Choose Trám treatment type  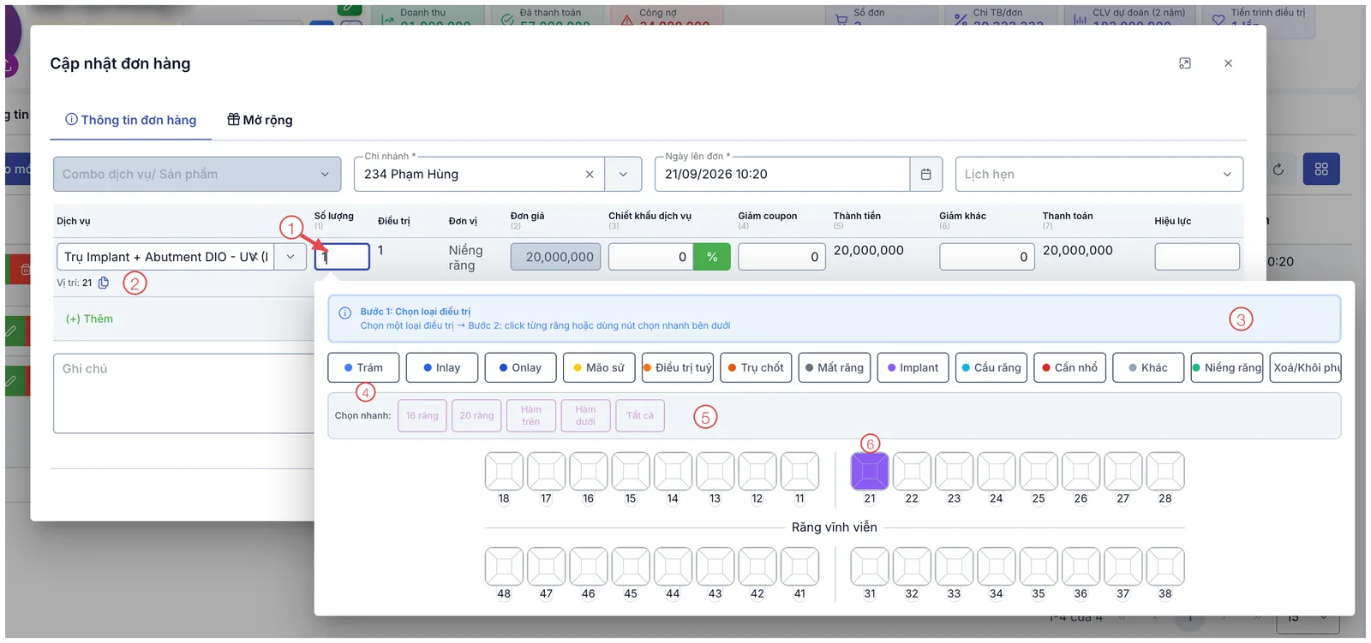point(363,367)
